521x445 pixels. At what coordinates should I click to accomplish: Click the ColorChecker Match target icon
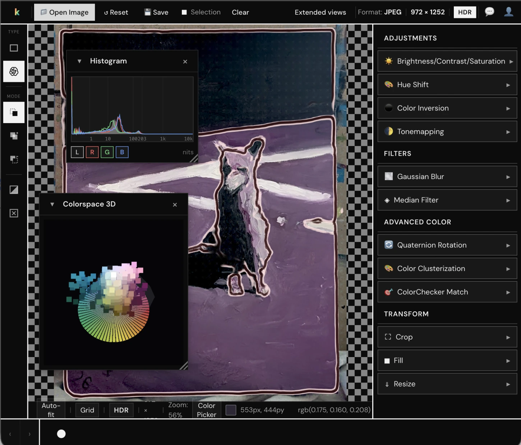click(x=389, y=292)
